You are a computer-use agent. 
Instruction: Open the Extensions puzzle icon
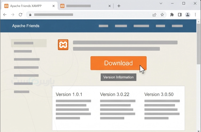[x=172, y=15]
